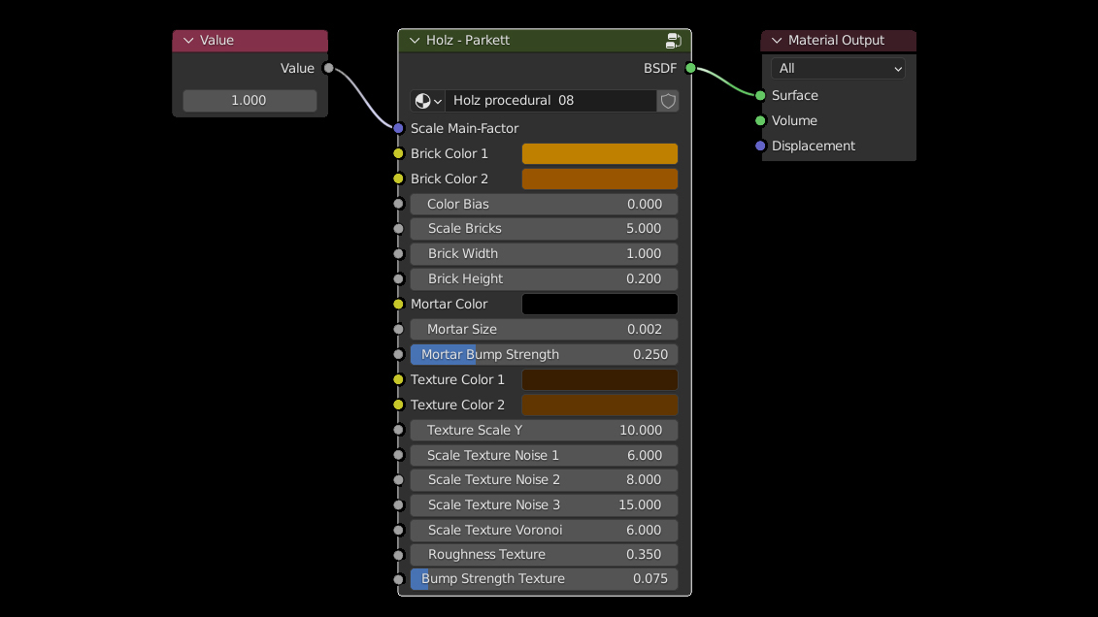Click the Value node output socket
The image size is (1098, 617).
[328, 68]
